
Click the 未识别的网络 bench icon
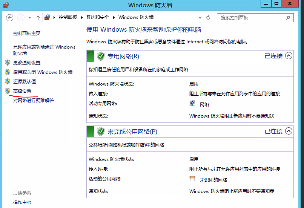192,179
